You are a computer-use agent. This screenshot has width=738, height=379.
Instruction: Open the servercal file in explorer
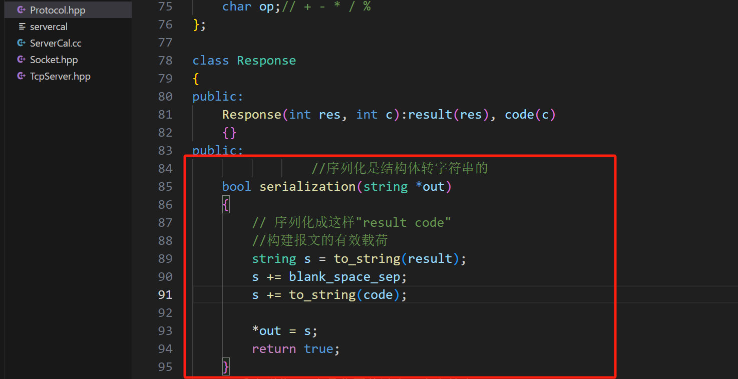[49, 27]
